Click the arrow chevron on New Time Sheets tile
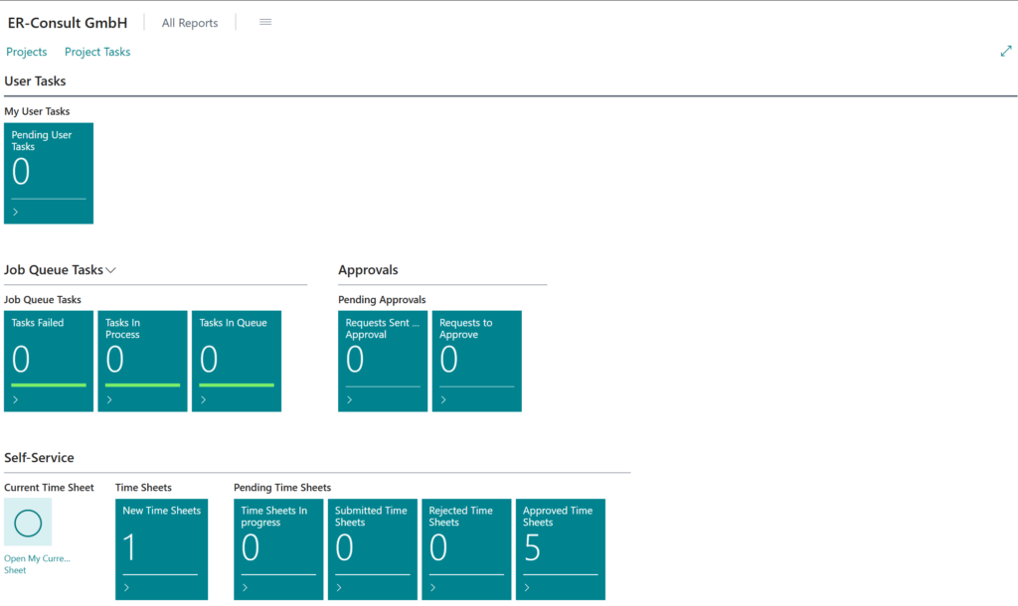This screenshot has width=1018, height=606. coord(127,587)
